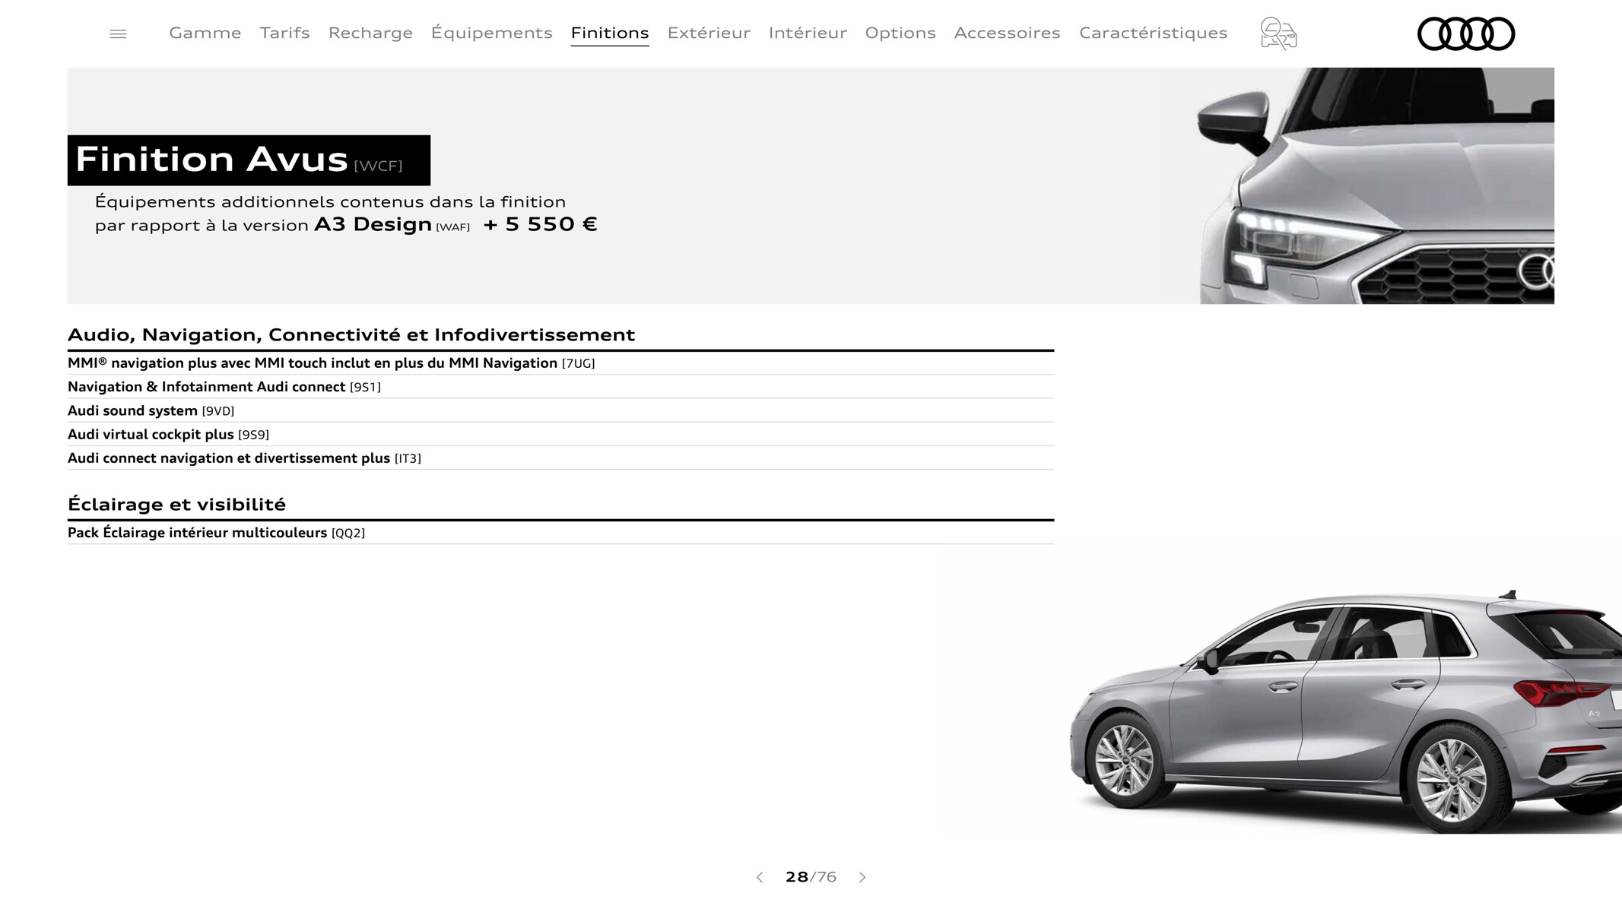
Task: Select Navigation & Infotainment Audi connect row
Action: 560,387
